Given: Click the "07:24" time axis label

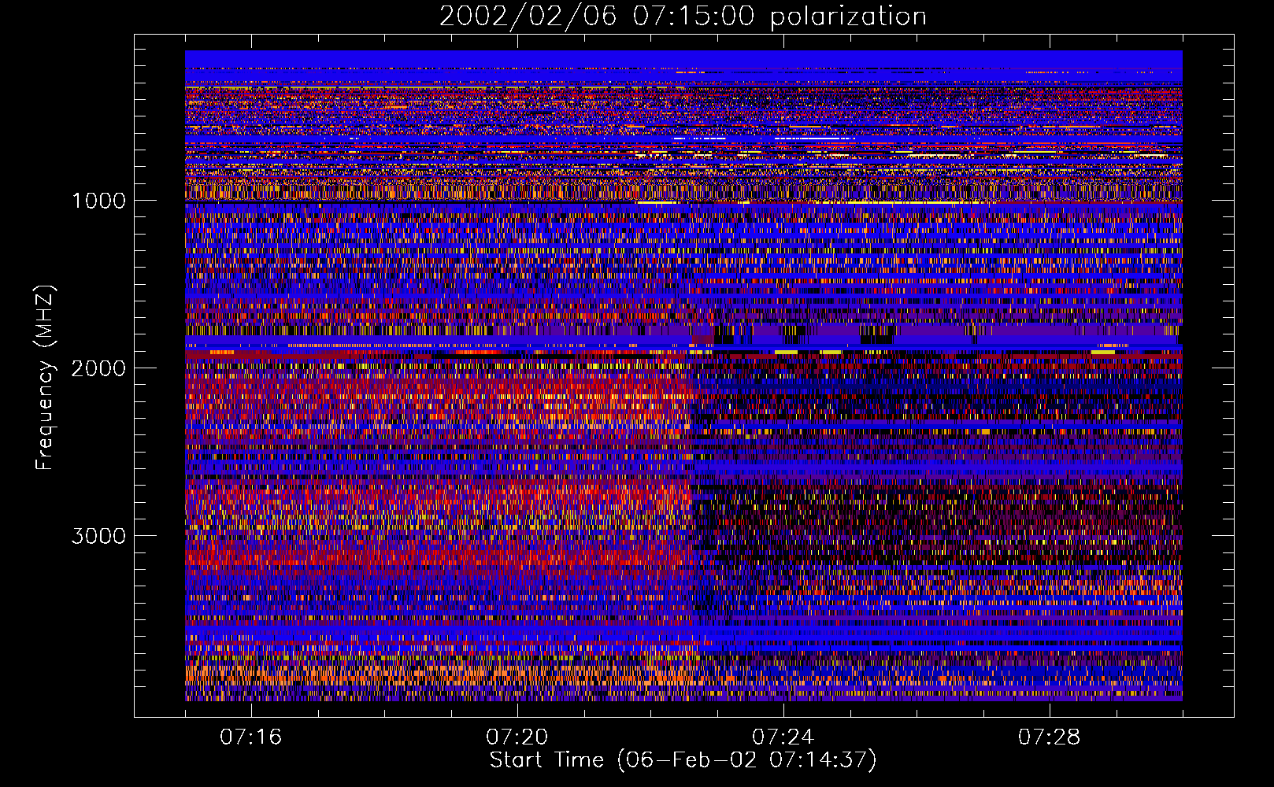Looking at the screenshot, I should tap(783, 737).
